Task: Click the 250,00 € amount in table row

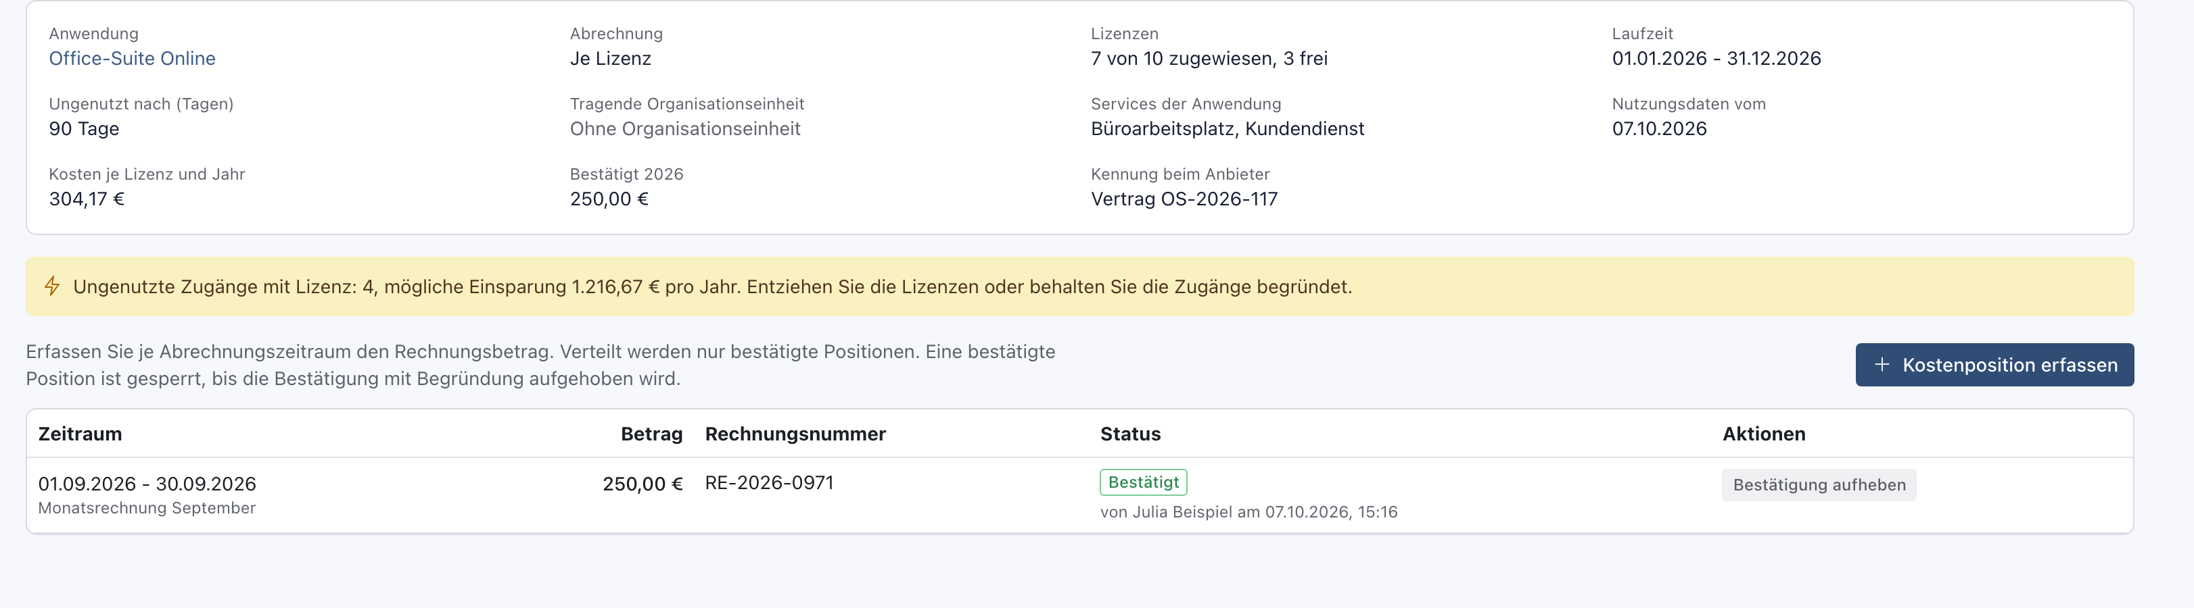Action: pos(643,484)
